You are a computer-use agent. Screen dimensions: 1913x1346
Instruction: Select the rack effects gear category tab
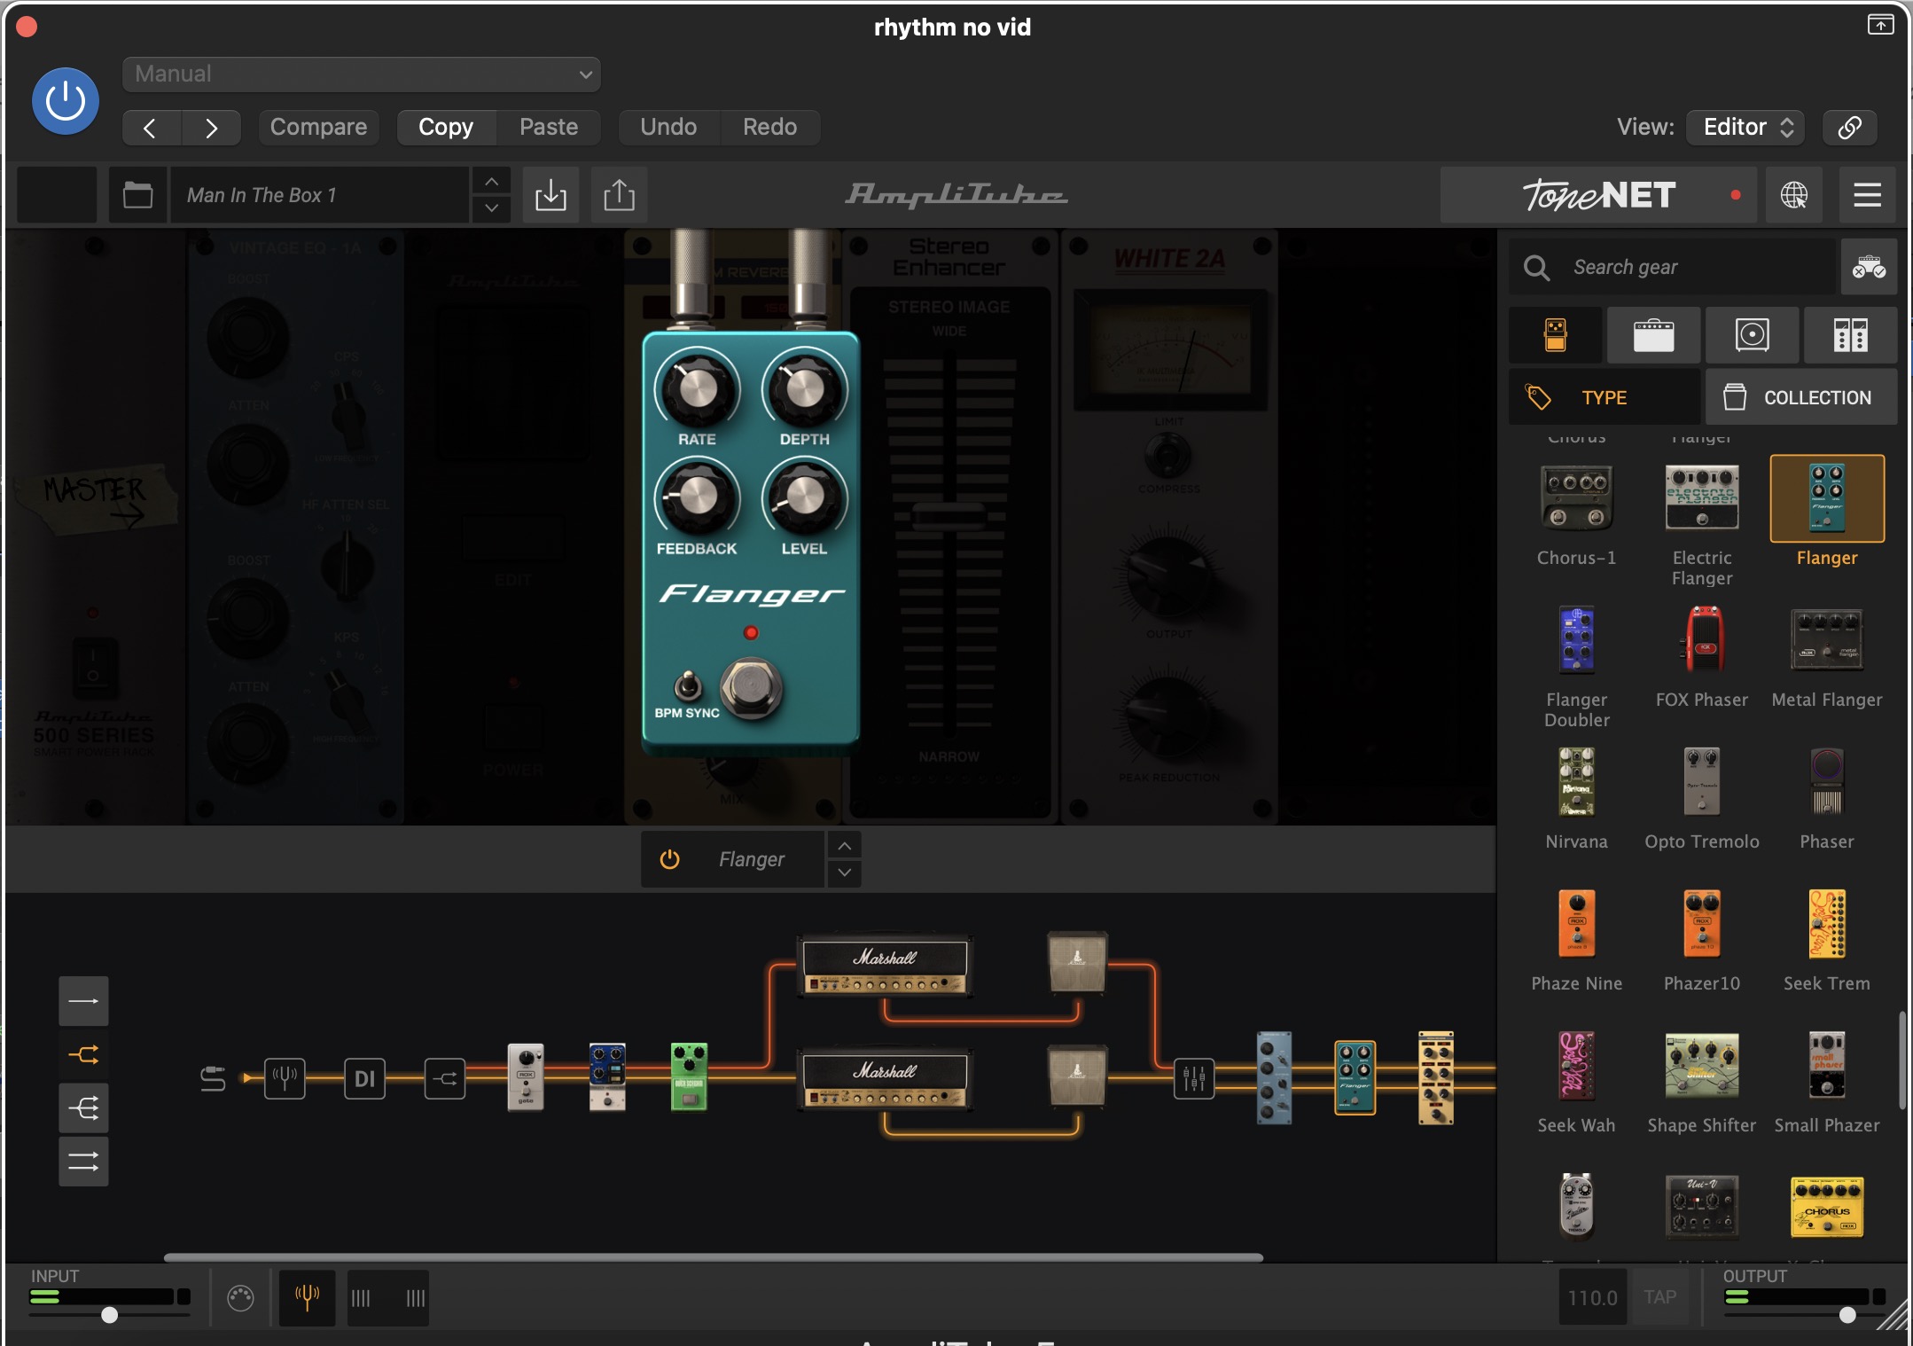pos(1851,335)
